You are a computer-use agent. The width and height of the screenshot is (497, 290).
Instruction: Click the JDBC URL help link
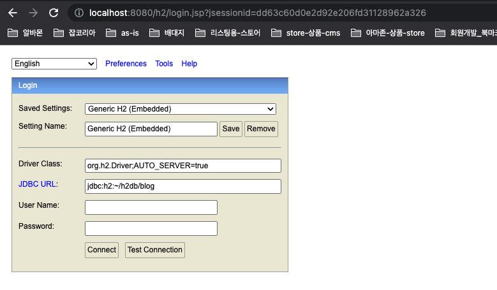[37, 184]
